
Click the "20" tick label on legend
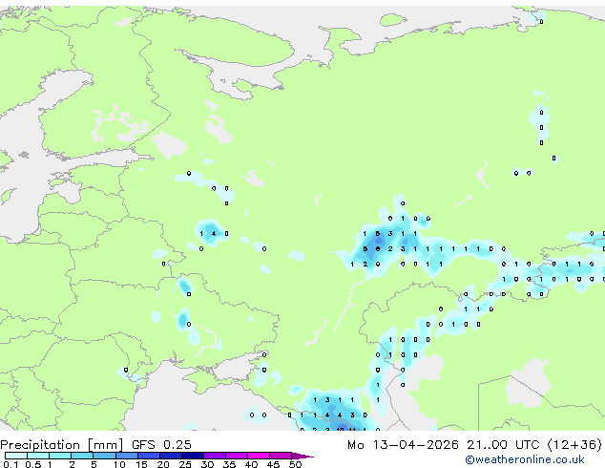[x=163, y=465]
